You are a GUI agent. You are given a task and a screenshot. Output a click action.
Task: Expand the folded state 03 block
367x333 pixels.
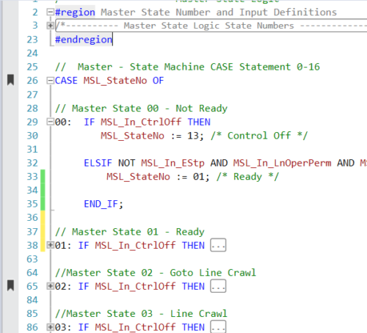pyautogui.click(x=50, y=327)
